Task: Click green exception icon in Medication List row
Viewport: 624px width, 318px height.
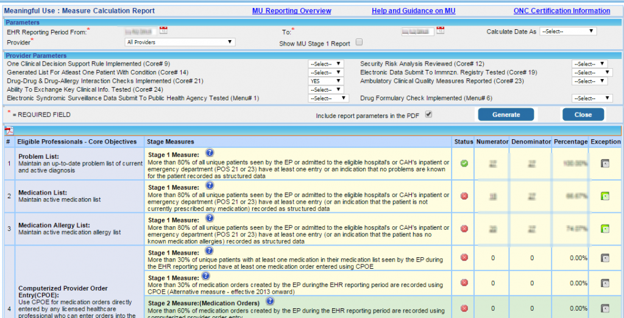Action: click(x=604, y=196)
